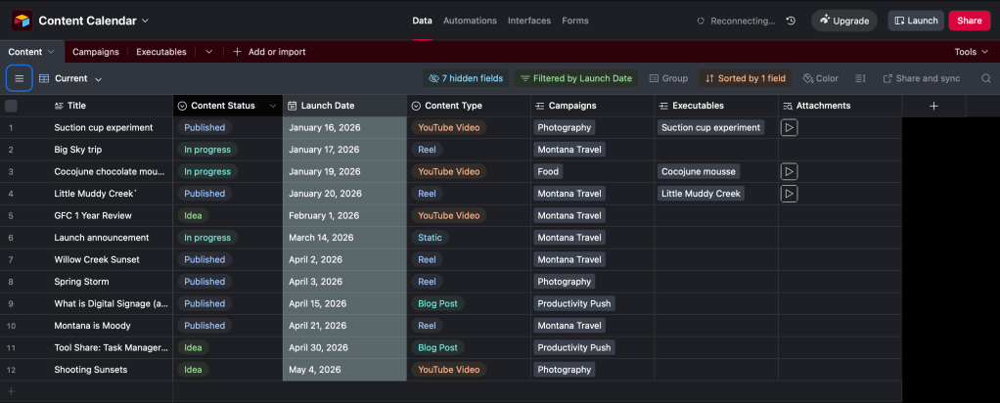The image size is (1000, 403).
Task: Click the Upgrade button
Action: coord(843,21)
